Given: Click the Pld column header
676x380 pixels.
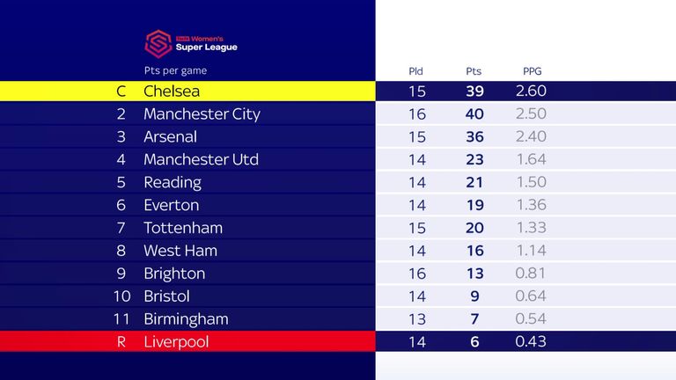Looking at the screenshot, I should 415,71.
